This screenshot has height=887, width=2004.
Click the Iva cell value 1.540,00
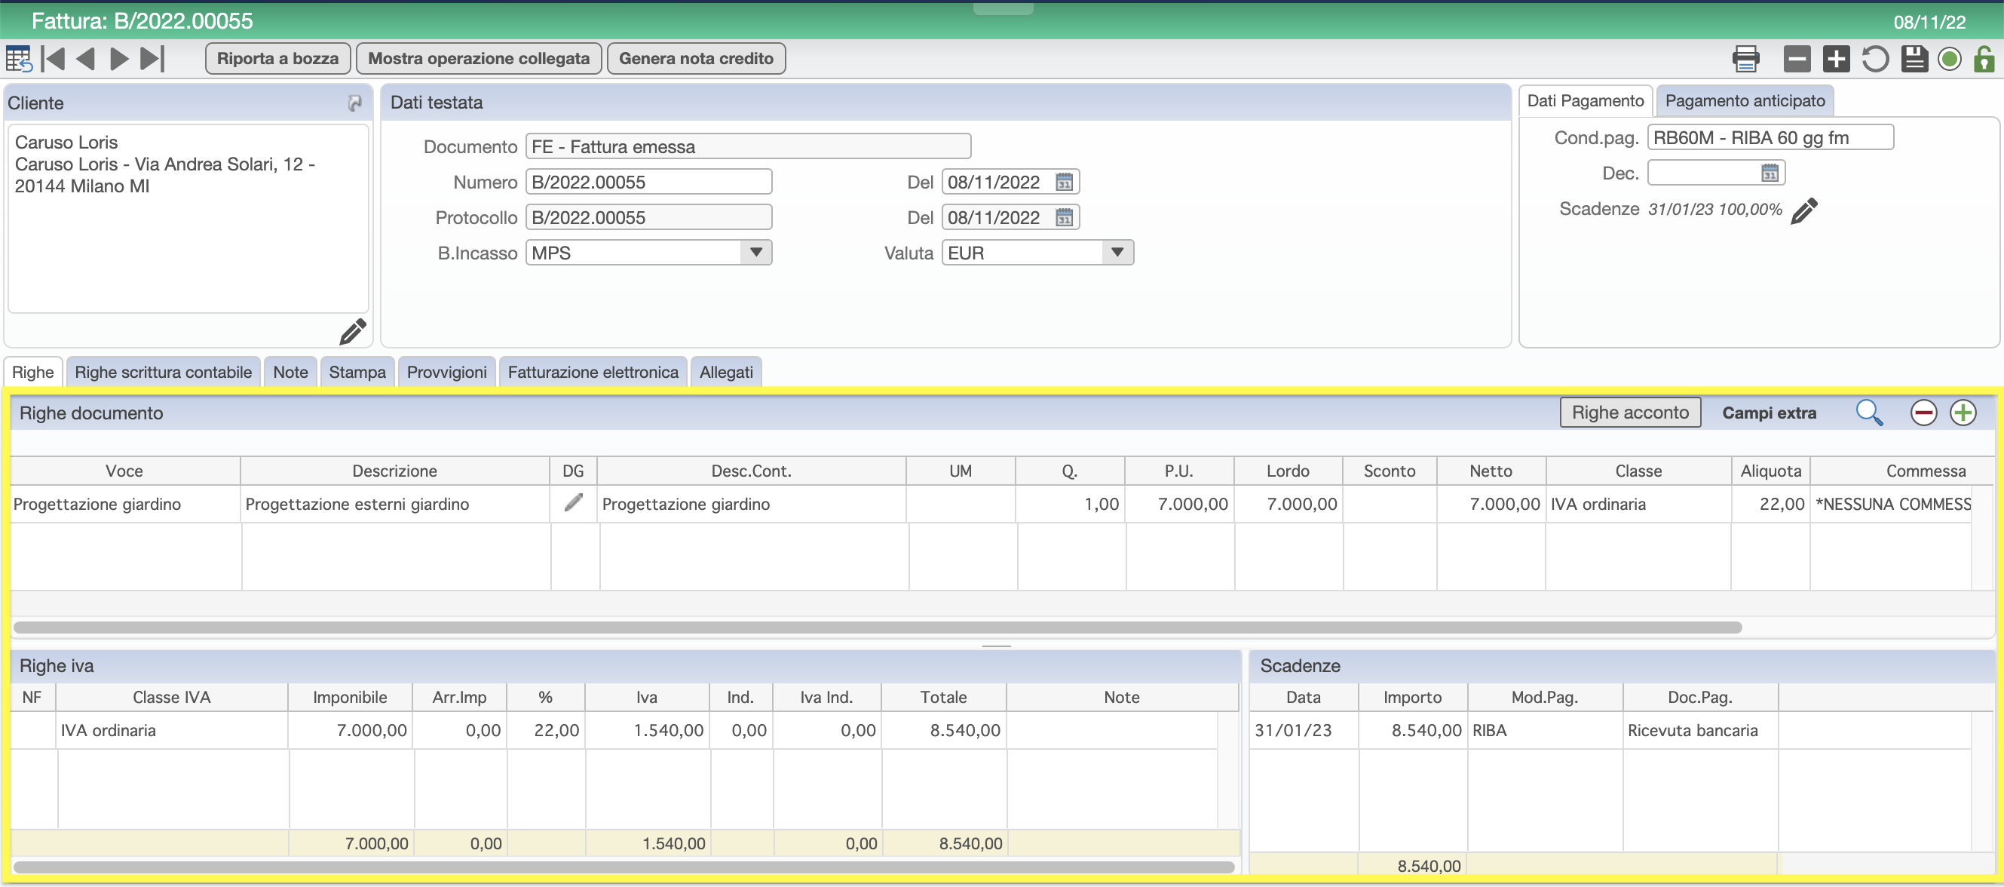(647, 730)
